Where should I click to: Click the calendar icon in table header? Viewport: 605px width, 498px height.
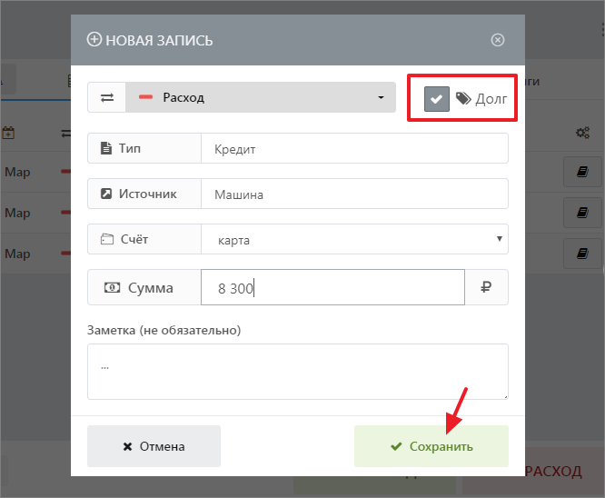(x=8, y=133)
